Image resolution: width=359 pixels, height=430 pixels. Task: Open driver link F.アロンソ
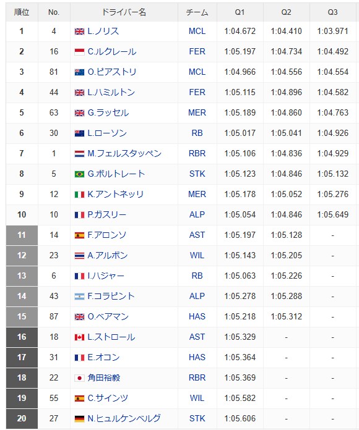coord(107,235)
